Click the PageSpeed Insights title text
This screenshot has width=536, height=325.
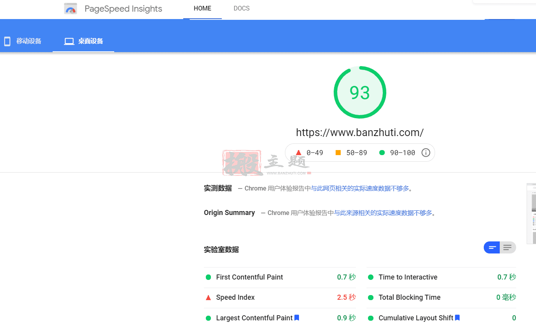[123, 9]
